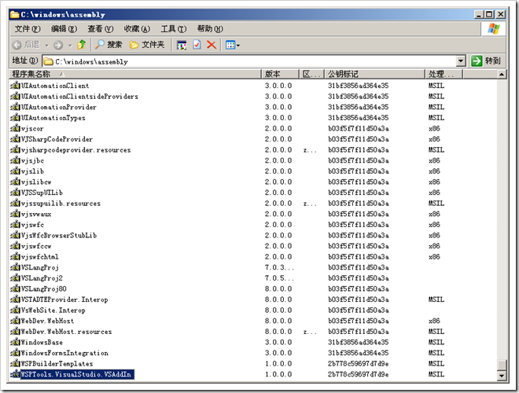
Task: Select the VSLangProj row name
Action: tap(40, 267)
